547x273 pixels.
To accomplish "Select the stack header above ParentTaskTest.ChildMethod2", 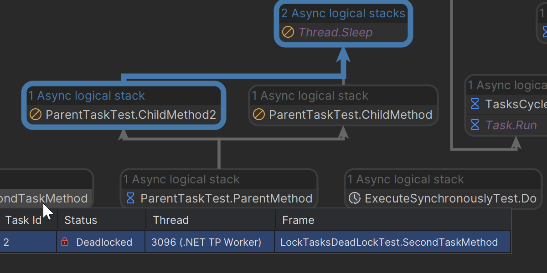I will tap(87, 96).
